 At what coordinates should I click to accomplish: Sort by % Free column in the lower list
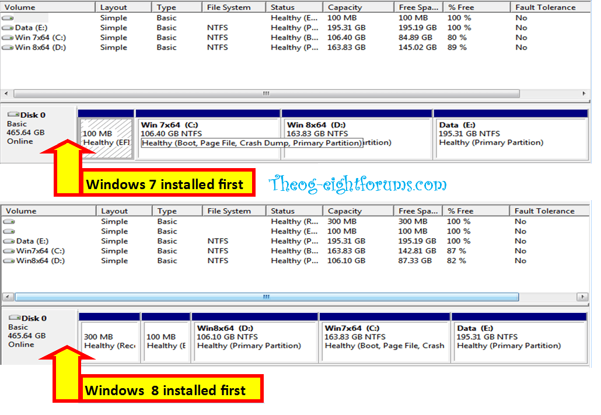pos(476,211)
